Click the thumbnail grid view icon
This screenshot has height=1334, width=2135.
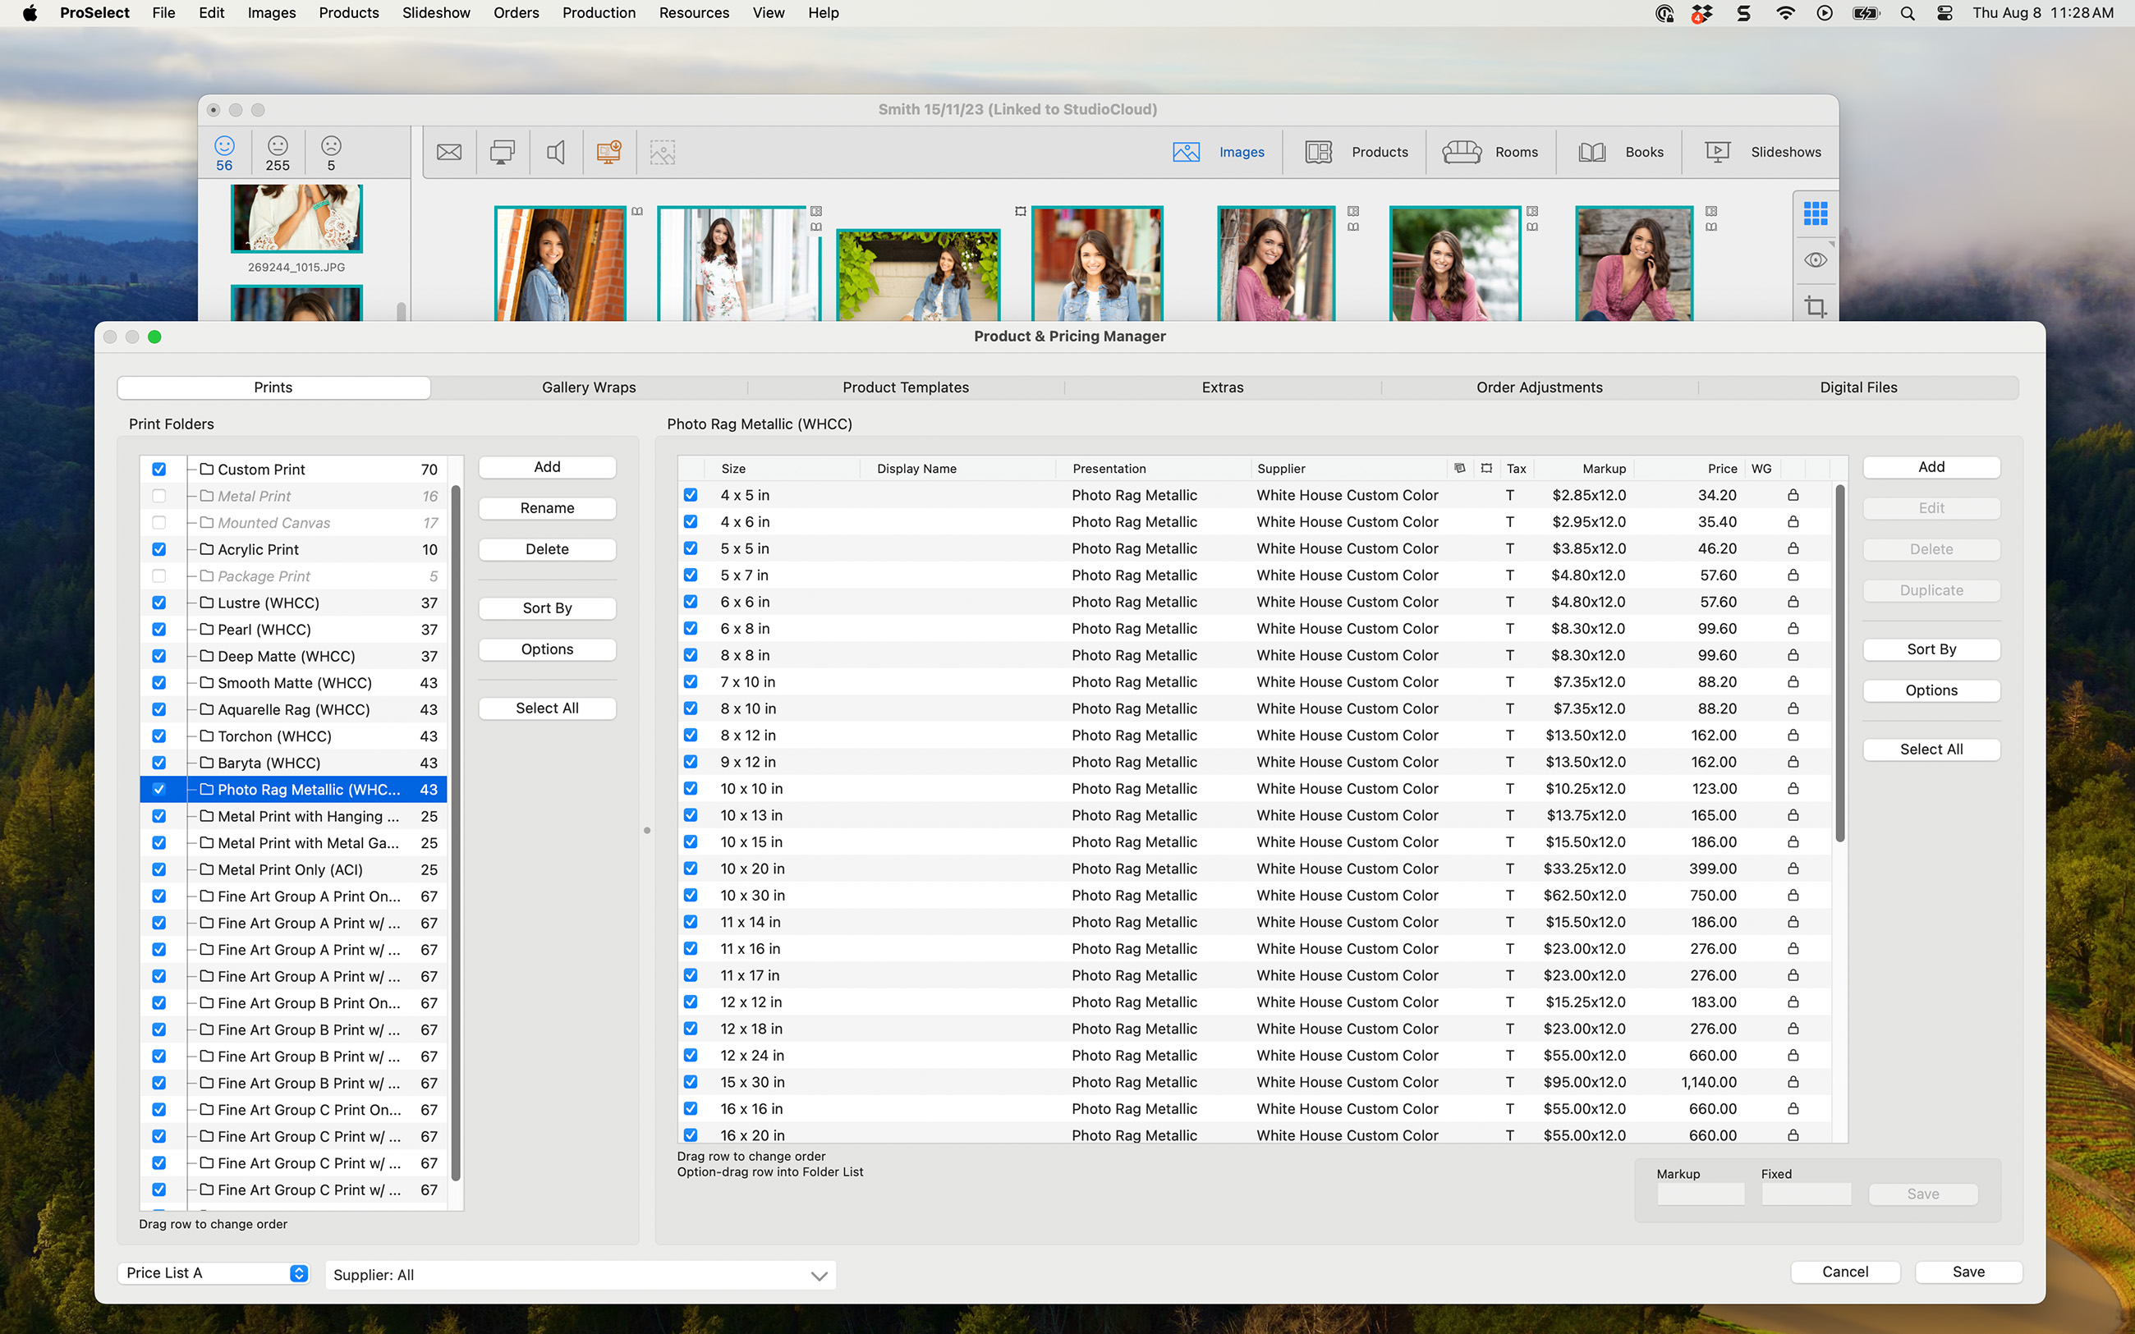click(x=1815, y=213)
